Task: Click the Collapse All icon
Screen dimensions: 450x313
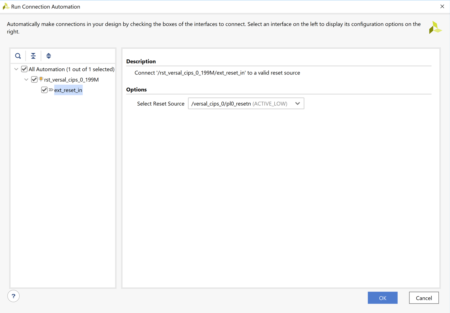Action: tap(33, 56)
